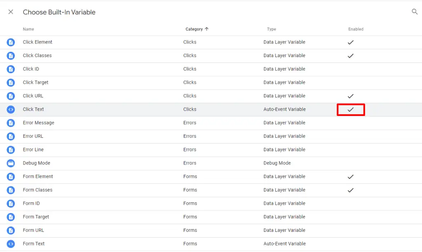Click the Debug Mode variable icon
The height and width of the screenshot is (252, 422).
pyautogui.click(x=11, y=163)
